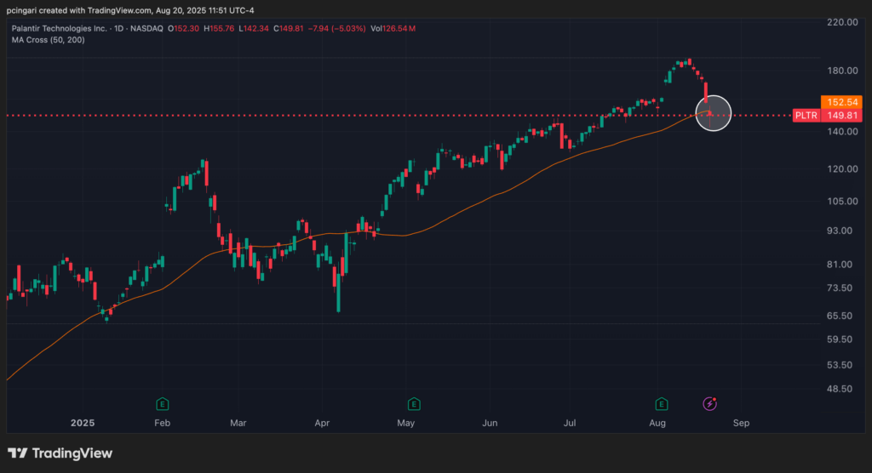The image size is (872, 473).
Task: Click the 65.50 price axis label
Action: (x=840, y=316)
